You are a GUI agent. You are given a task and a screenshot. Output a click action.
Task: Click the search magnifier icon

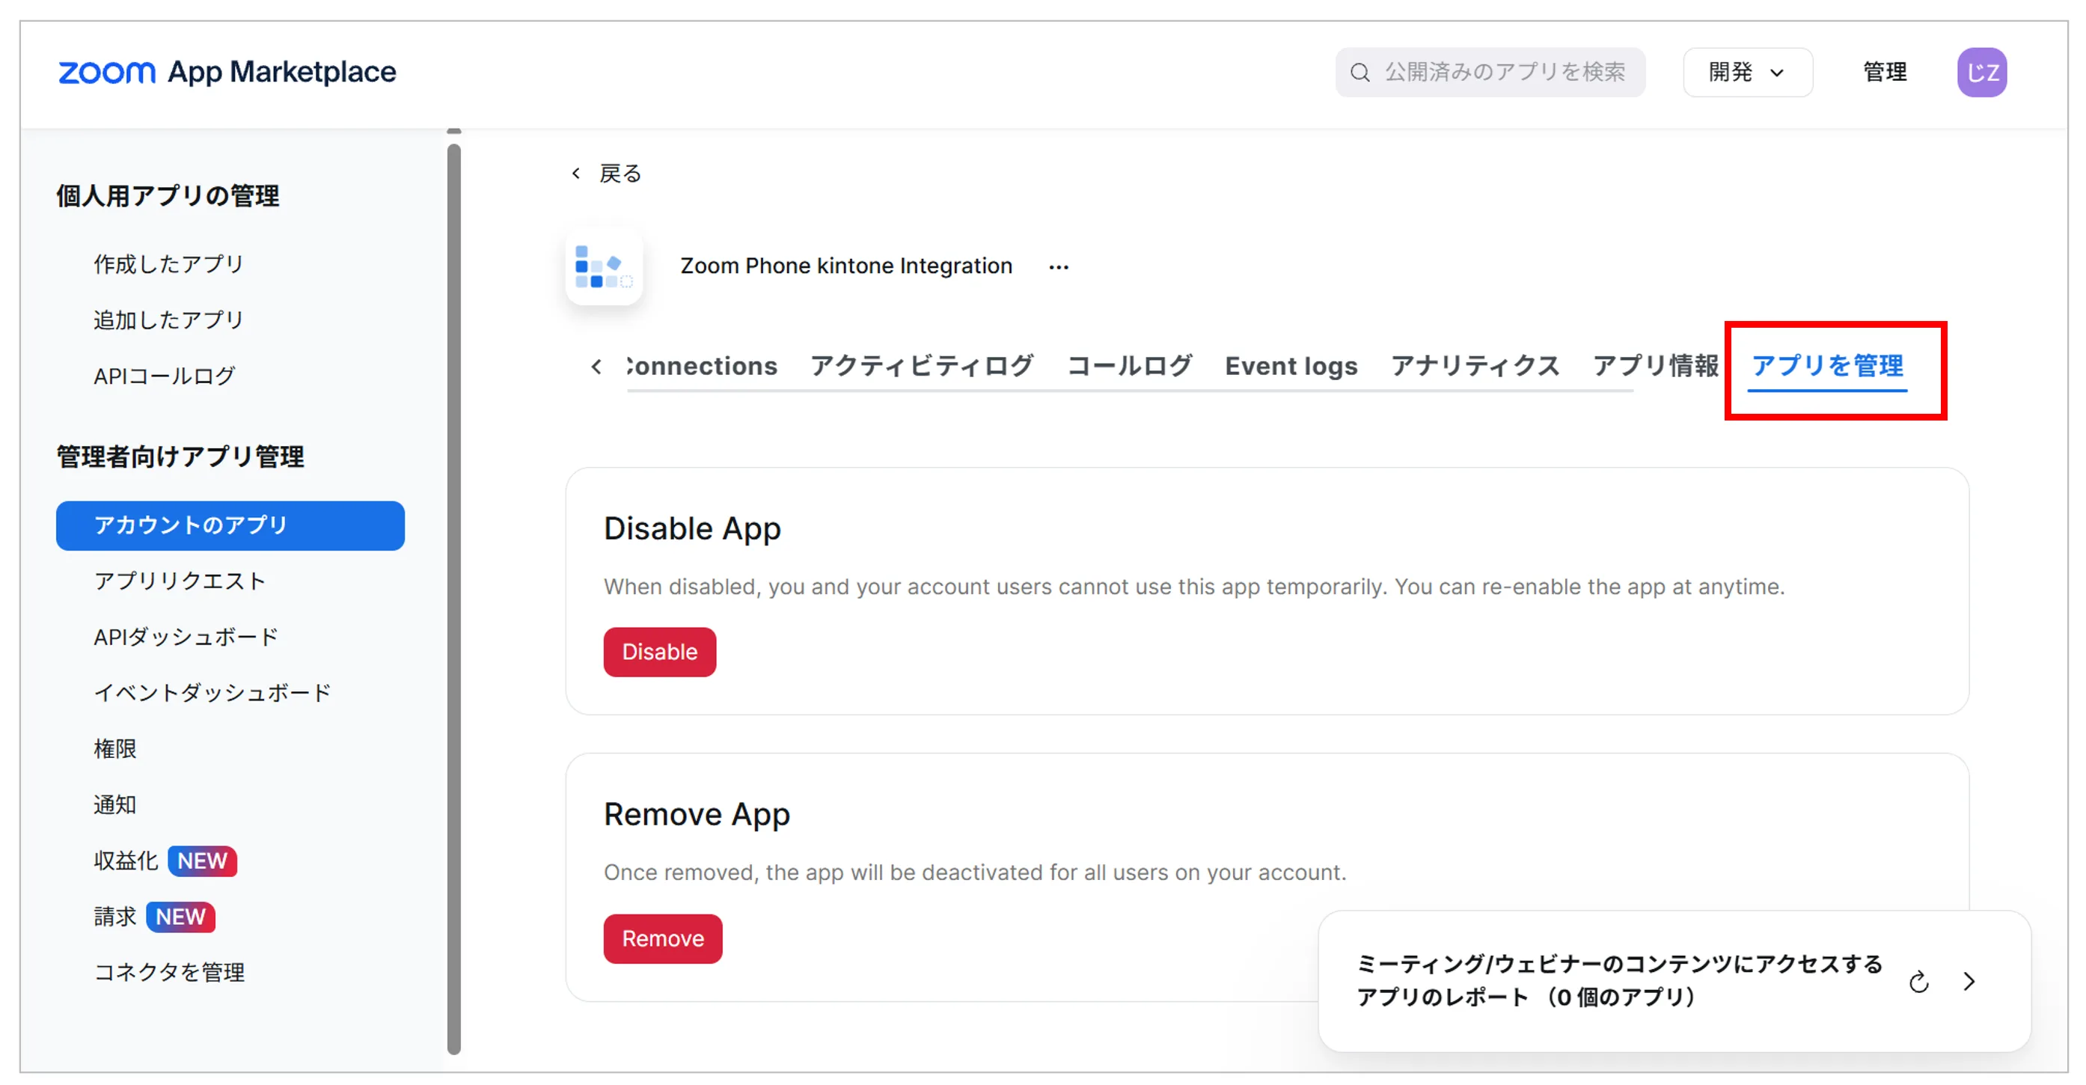(x=1359, y=73)
